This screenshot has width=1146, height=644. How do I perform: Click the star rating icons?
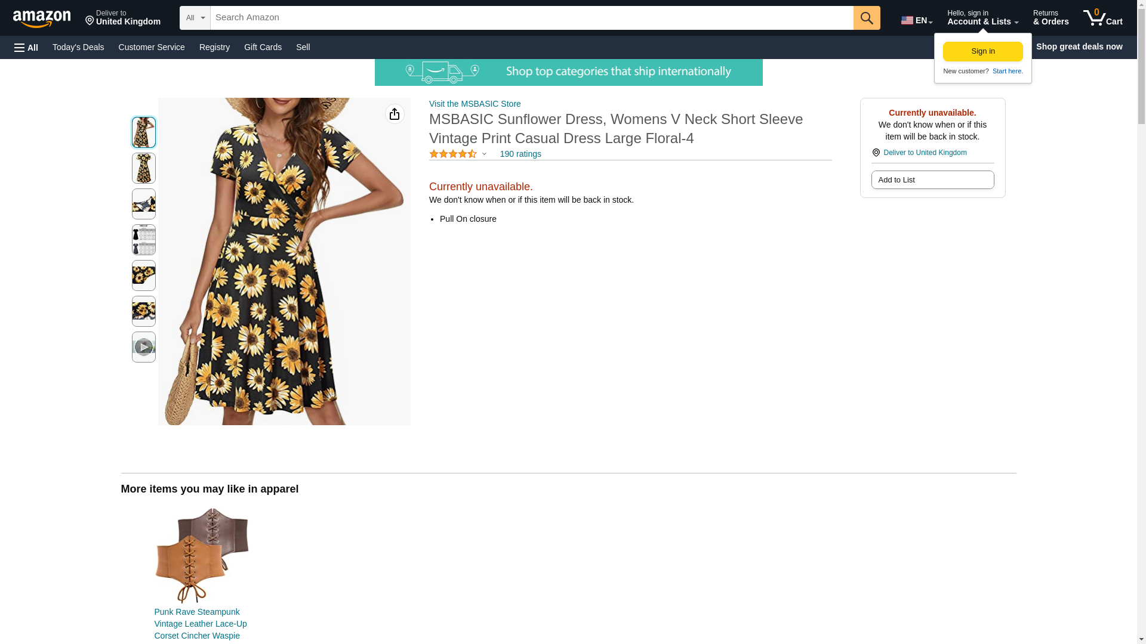[x=452, y=154]
